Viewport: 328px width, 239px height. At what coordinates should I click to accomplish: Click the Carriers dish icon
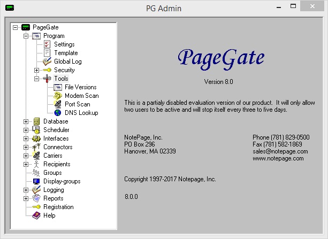coord(36,156)
